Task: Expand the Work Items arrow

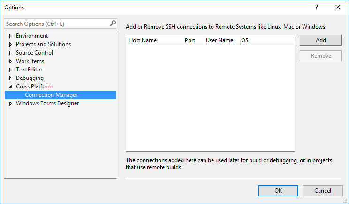Action: click(x=11, y=61)
